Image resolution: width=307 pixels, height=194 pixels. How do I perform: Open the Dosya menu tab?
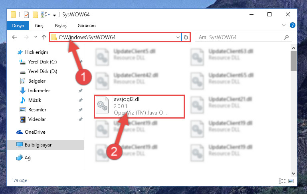[18, 26]
